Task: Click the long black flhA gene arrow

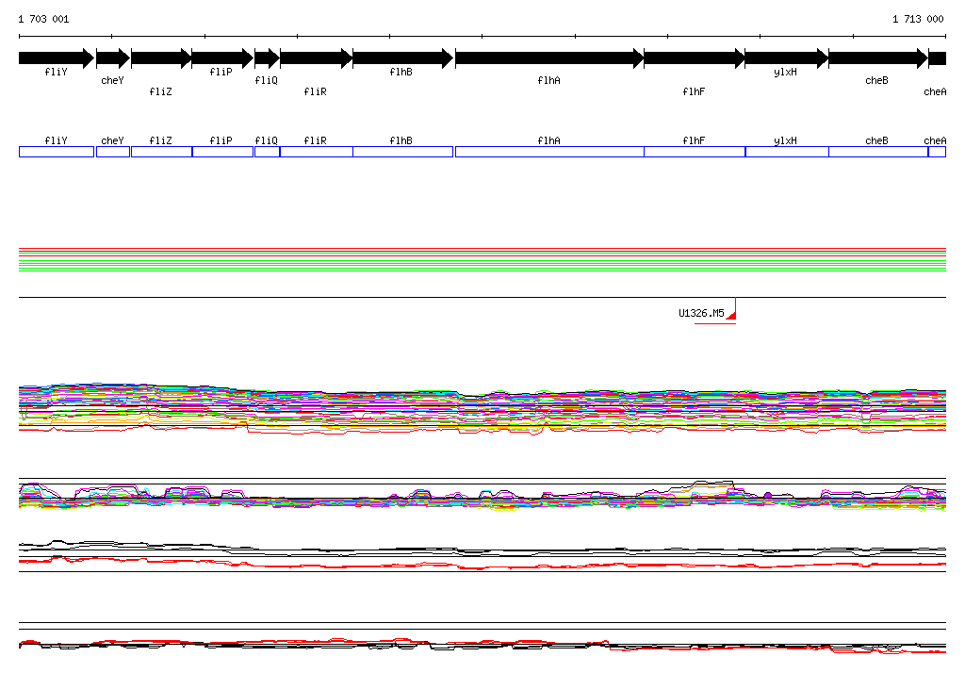Action: (x=548, y=58)
